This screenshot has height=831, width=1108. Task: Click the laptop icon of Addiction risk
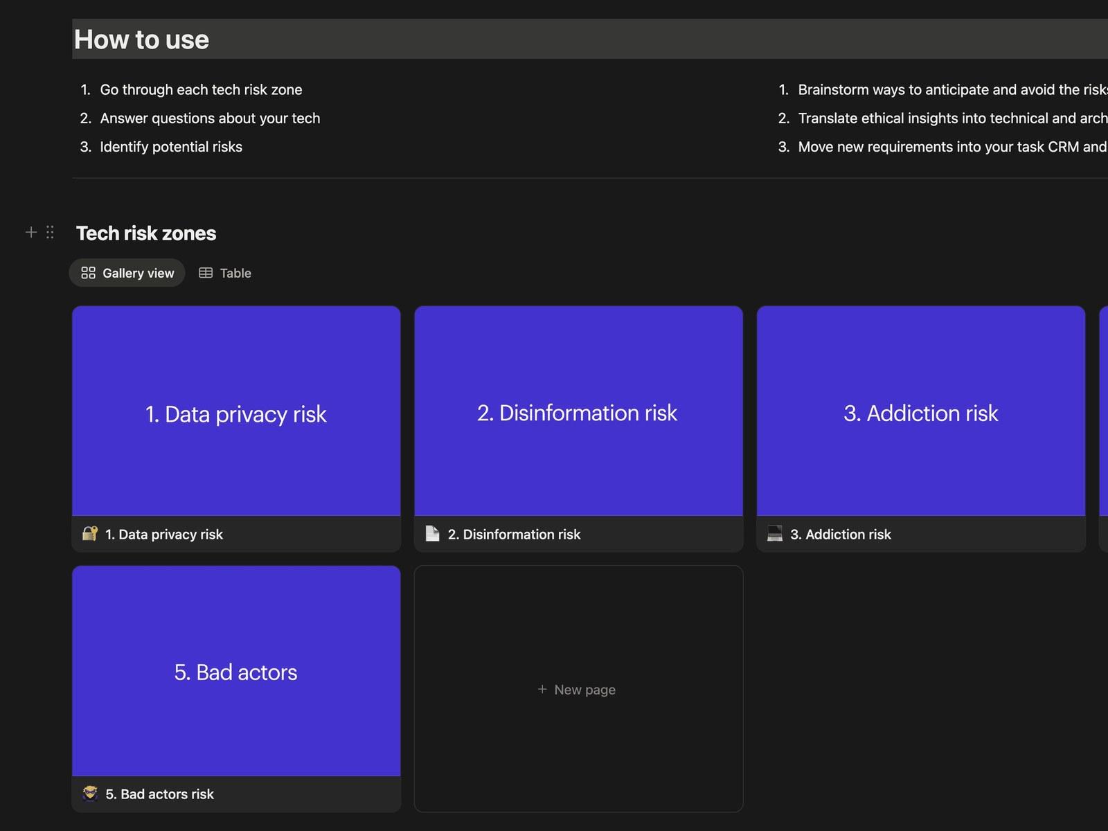click(775, 533)
